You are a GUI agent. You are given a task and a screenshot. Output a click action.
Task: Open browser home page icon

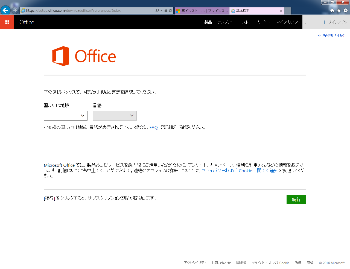[332, 10]
